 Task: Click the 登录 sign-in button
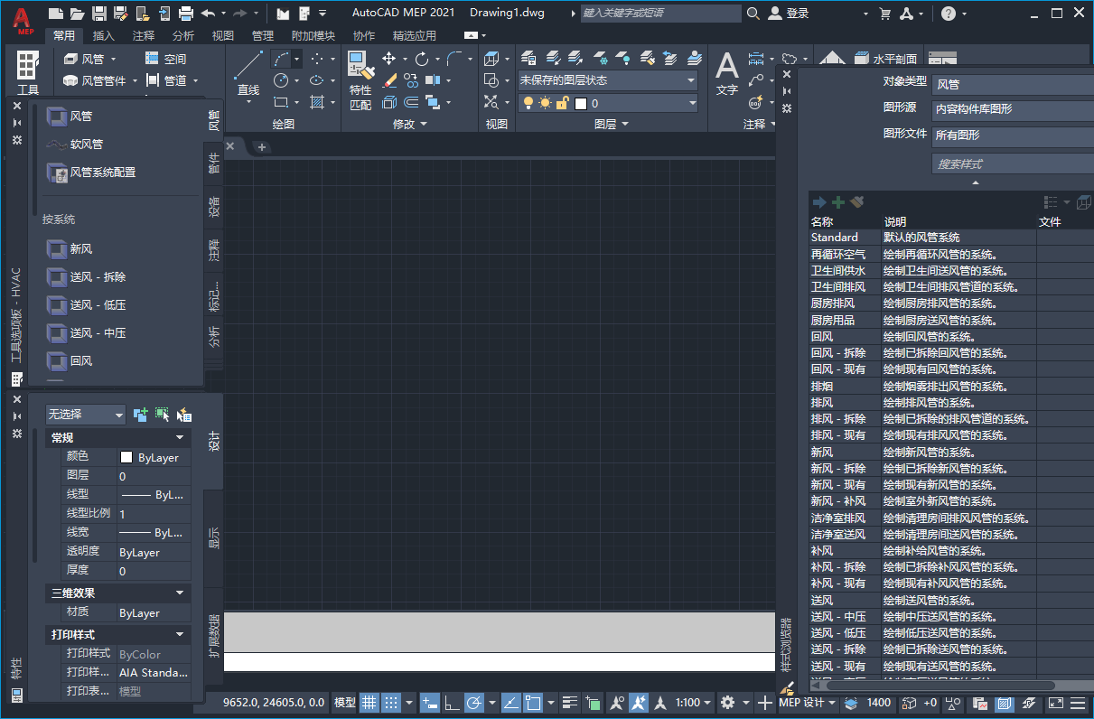pyautogui.click(x=791, y=14)
